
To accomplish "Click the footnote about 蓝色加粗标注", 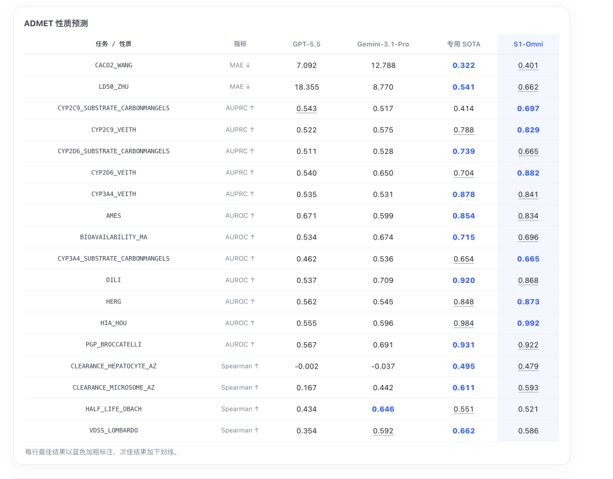I will tap(102, 452).
